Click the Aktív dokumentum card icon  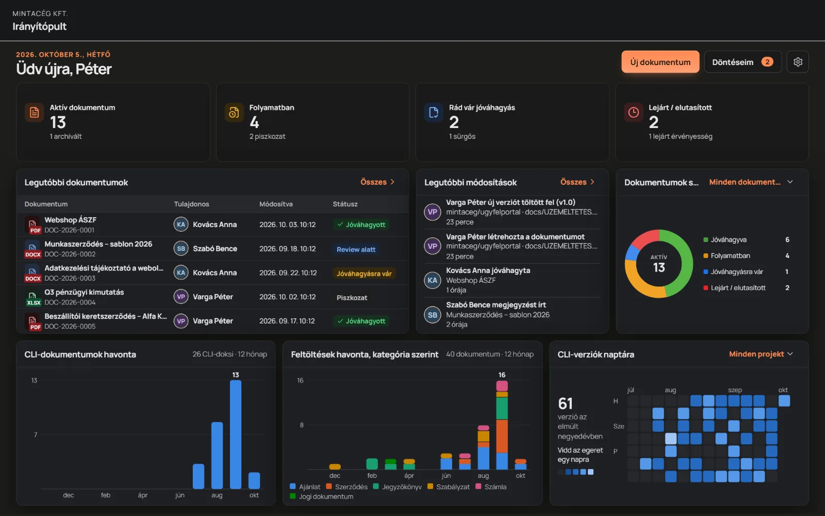pos(34,112)
